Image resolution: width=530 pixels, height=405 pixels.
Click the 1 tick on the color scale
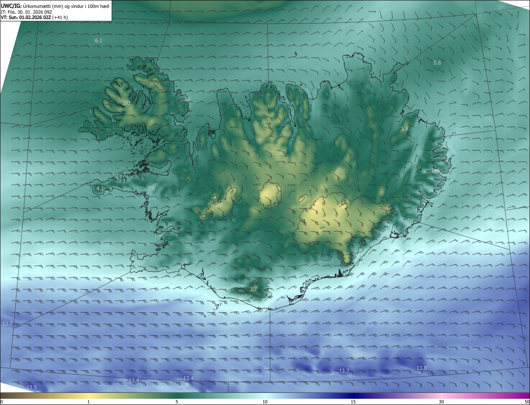(89, 402)
